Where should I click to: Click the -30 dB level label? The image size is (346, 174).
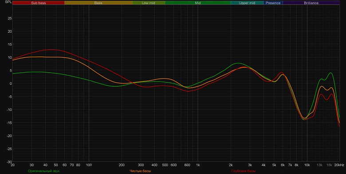(x=9, y=162)
